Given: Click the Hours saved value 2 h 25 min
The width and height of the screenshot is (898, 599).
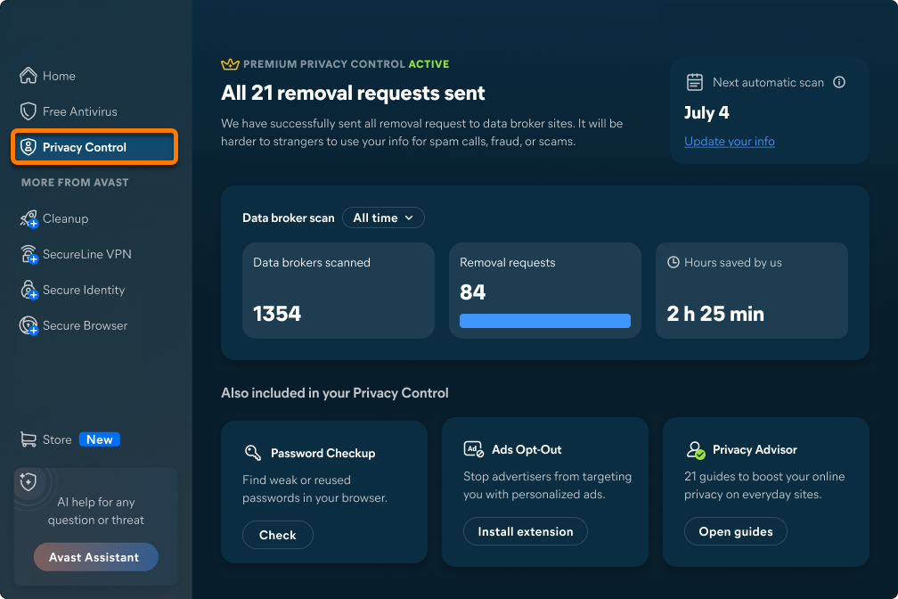Looking at the screenshot, I should point(715,314).
